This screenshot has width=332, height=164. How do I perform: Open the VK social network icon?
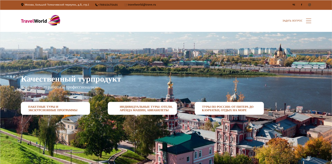(x=294, y=4)
